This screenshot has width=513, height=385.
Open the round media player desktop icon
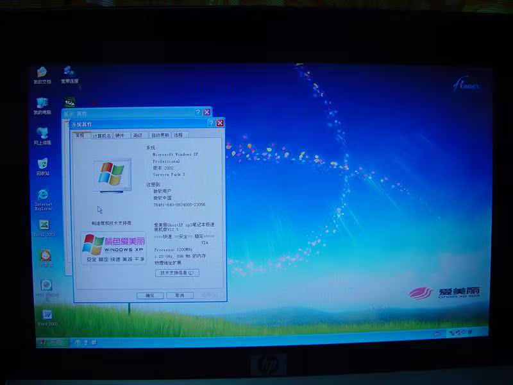(47, 289)
